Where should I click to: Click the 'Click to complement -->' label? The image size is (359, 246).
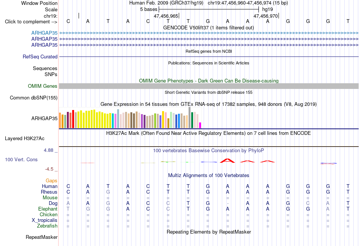[x=31, y=22]
